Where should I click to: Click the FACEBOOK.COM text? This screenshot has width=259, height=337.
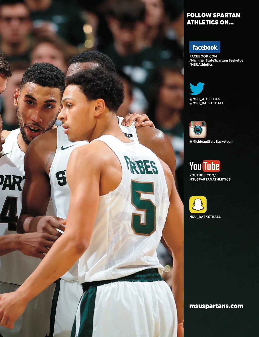[x=203, y=56]
